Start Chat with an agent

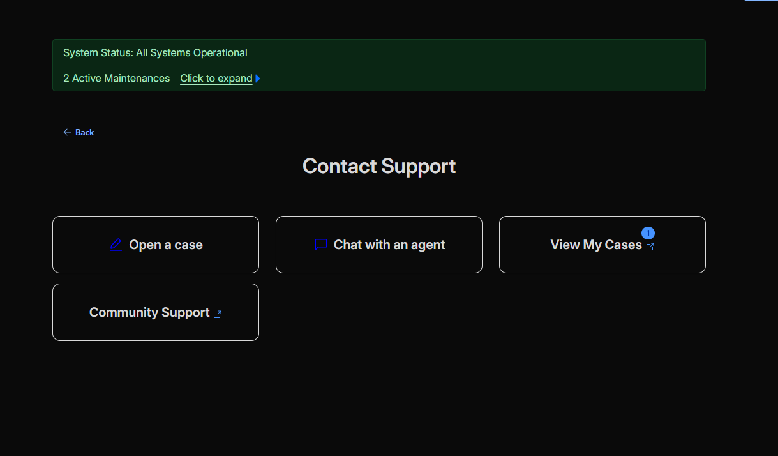click(379, 245)
